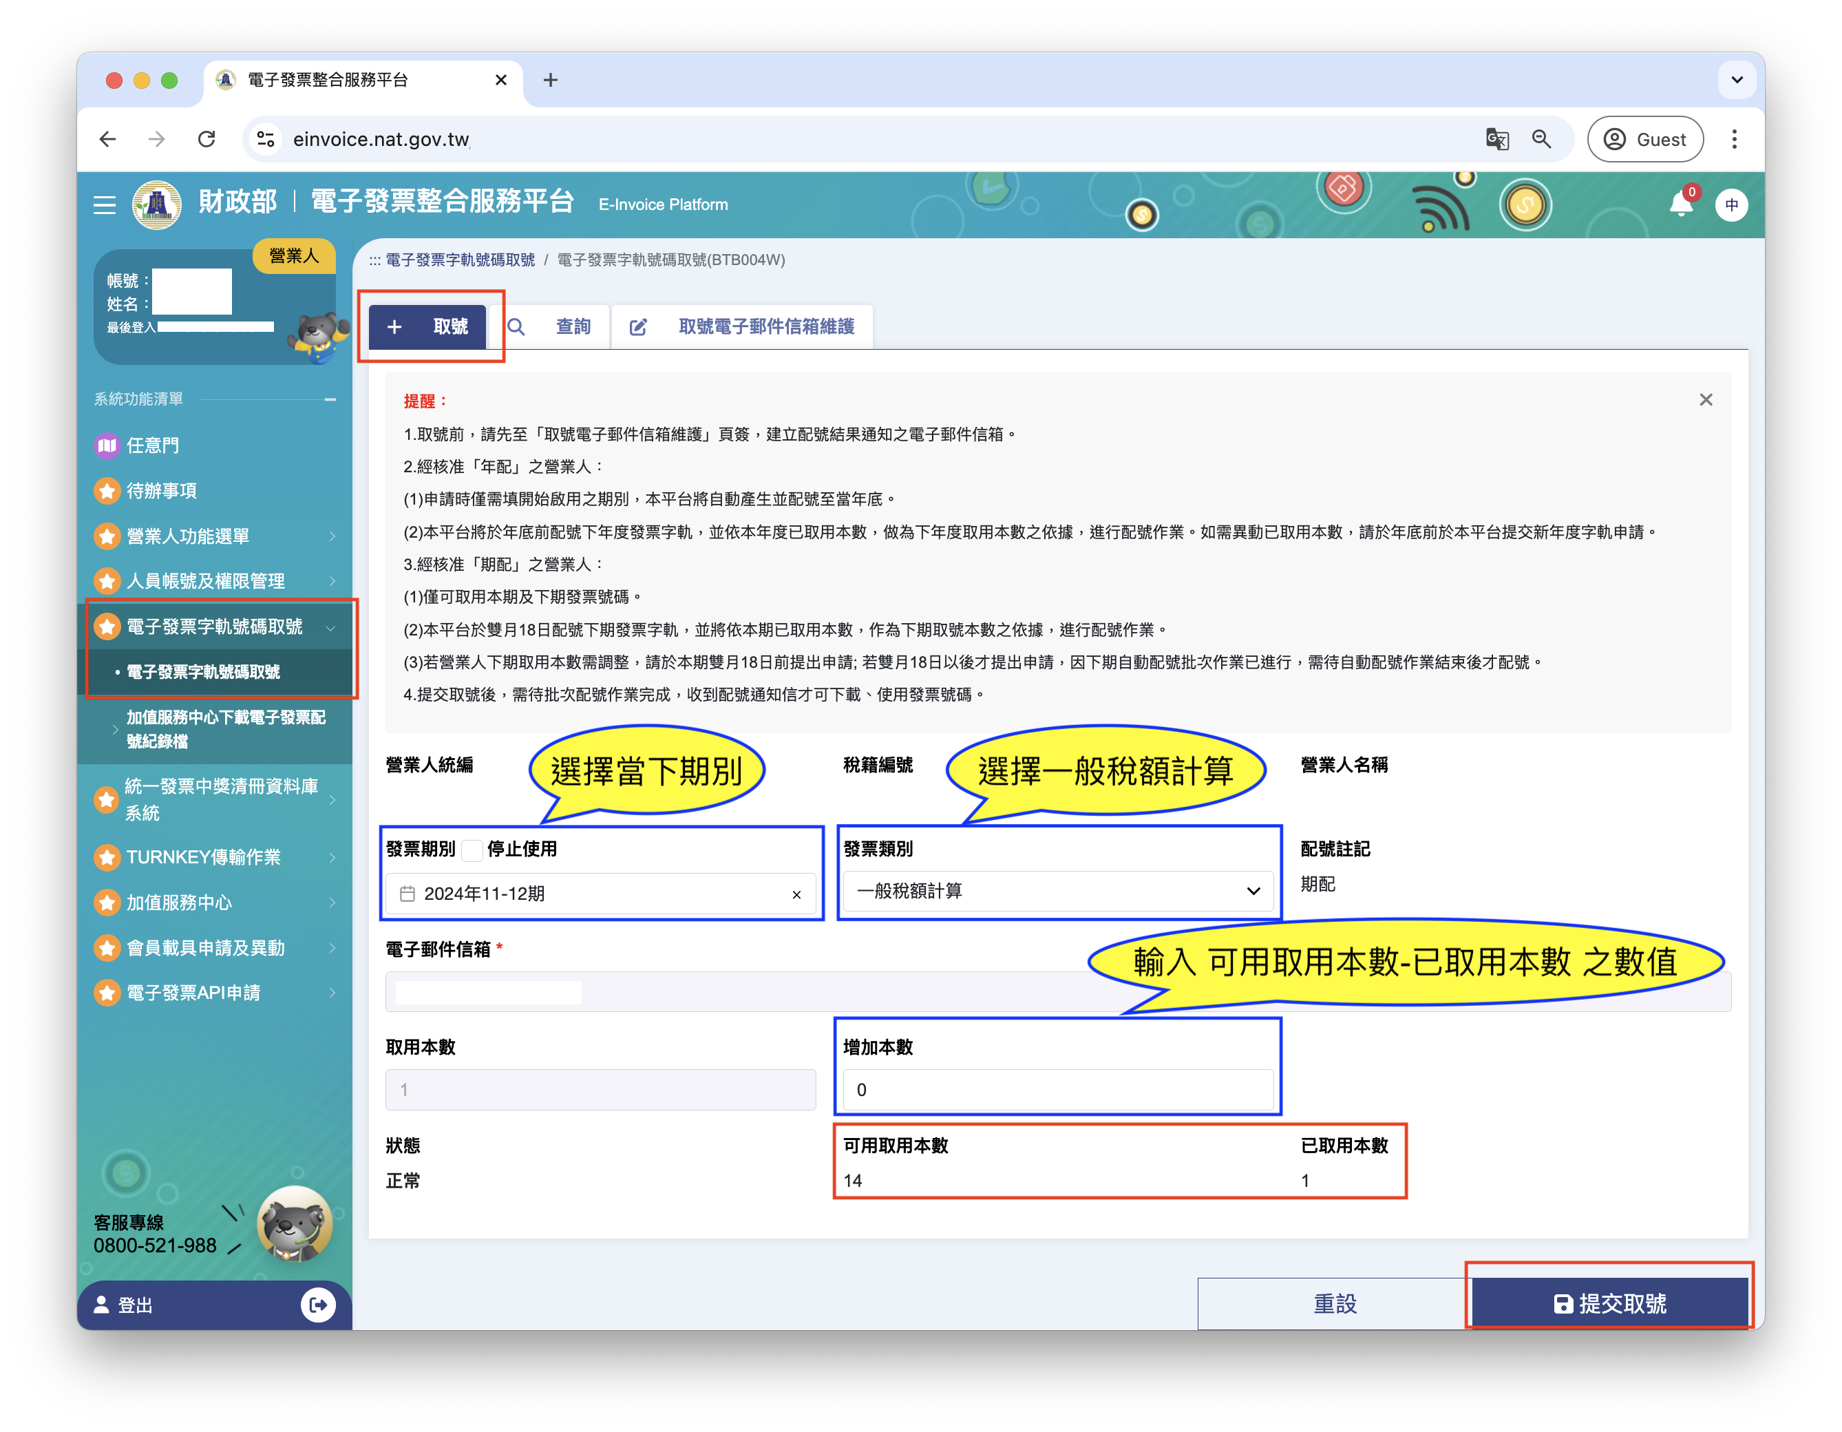Collapse the 系統功能清單 section

tap(330, 399)
